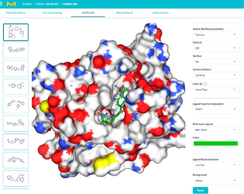Viewport: 244px width, 194px height.
Task: Open the Atom Type color-by dropdown
Action: click(x=216, y=89)
